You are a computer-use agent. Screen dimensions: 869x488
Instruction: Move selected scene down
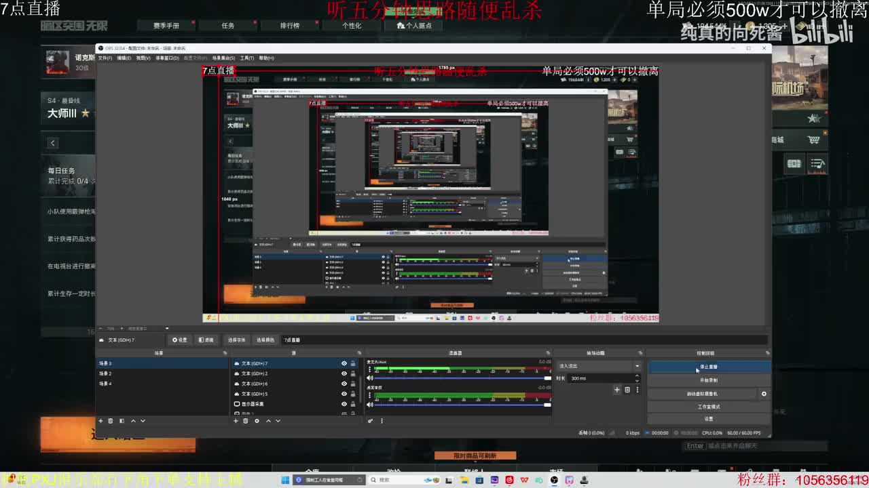[143, 421]
